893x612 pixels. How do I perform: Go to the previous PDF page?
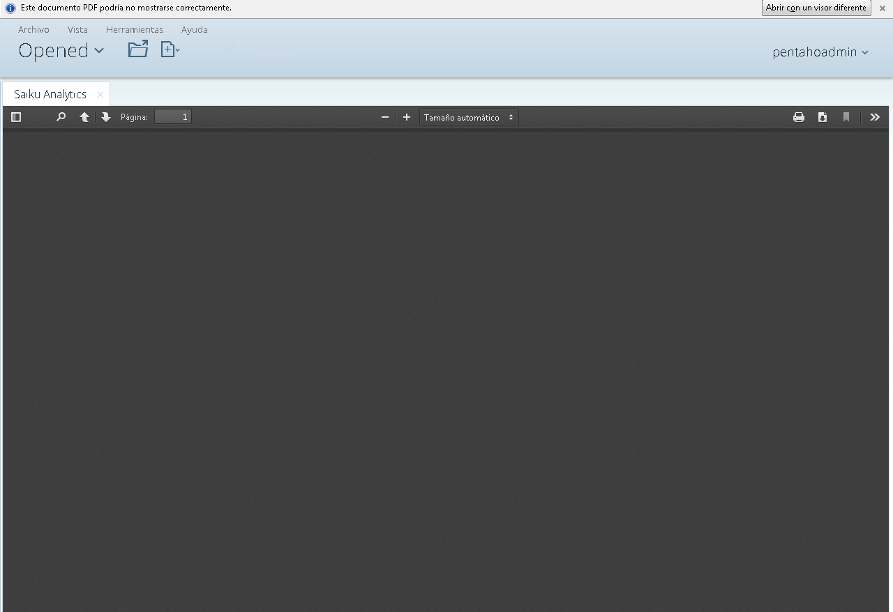pos(84,117)
